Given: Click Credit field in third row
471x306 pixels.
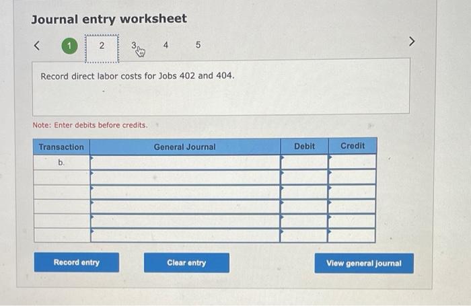Looking at the screenshot, I should point(352,192).
